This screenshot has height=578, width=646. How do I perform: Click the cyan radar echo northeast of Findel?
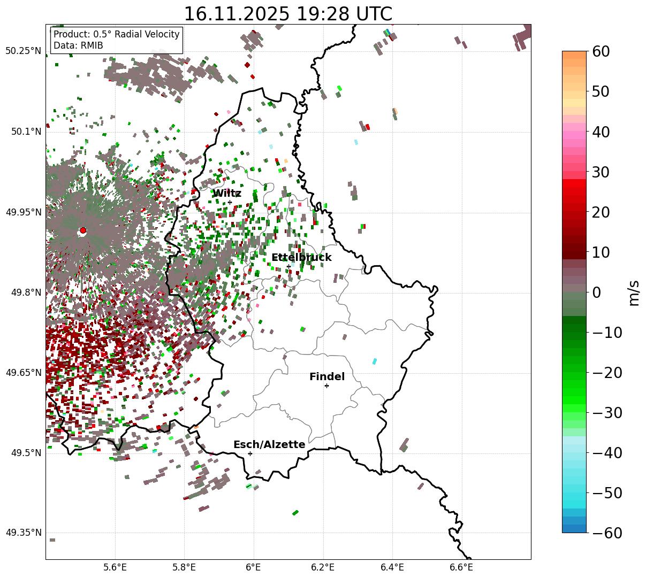point(374,361)
